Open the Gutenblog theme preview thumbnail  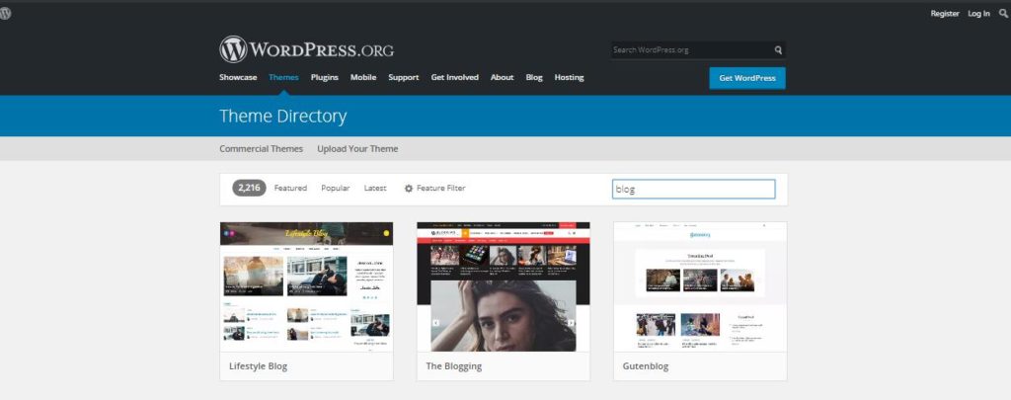click(x=700, y=287)
